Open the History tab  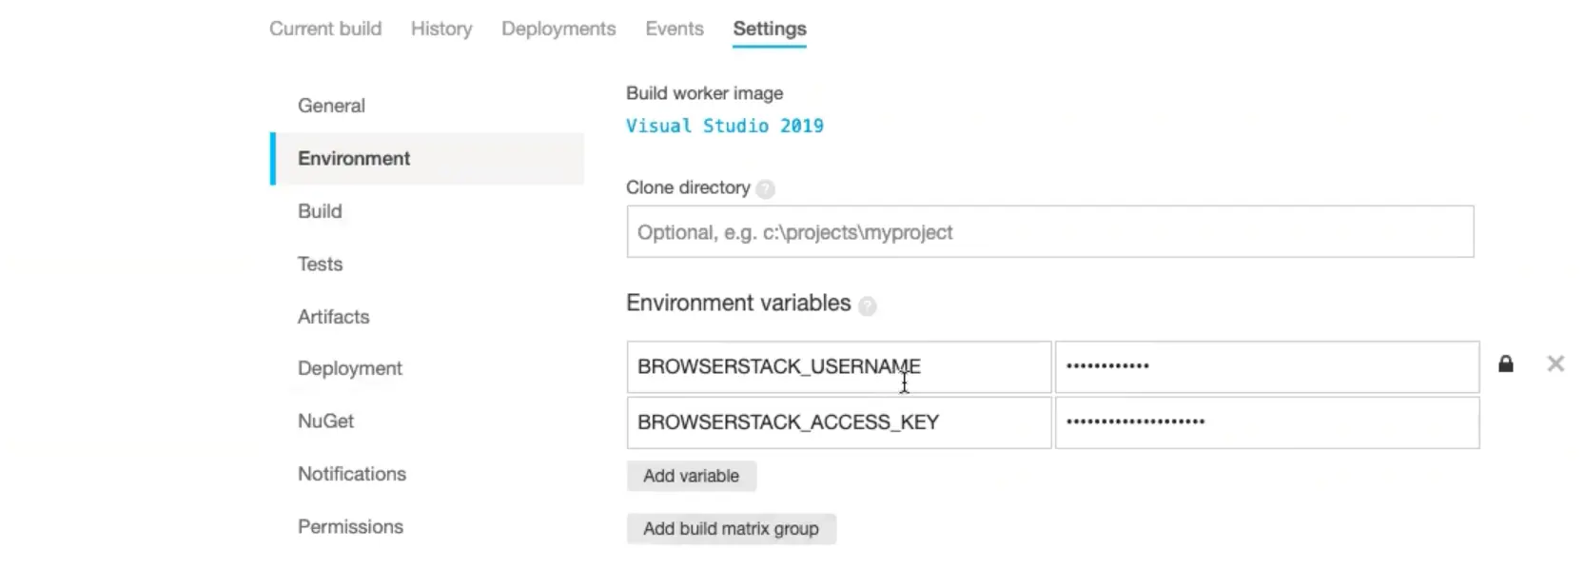441,29
